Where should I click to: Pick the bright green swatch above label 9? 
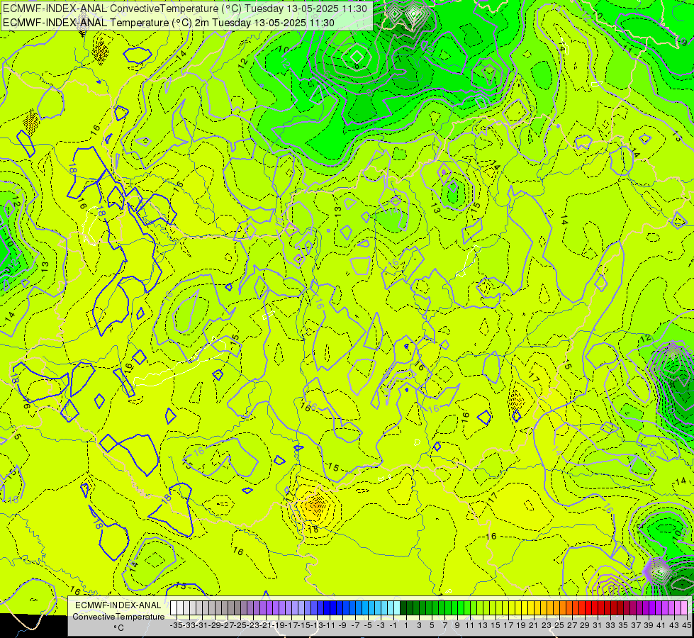coord(461,608)
